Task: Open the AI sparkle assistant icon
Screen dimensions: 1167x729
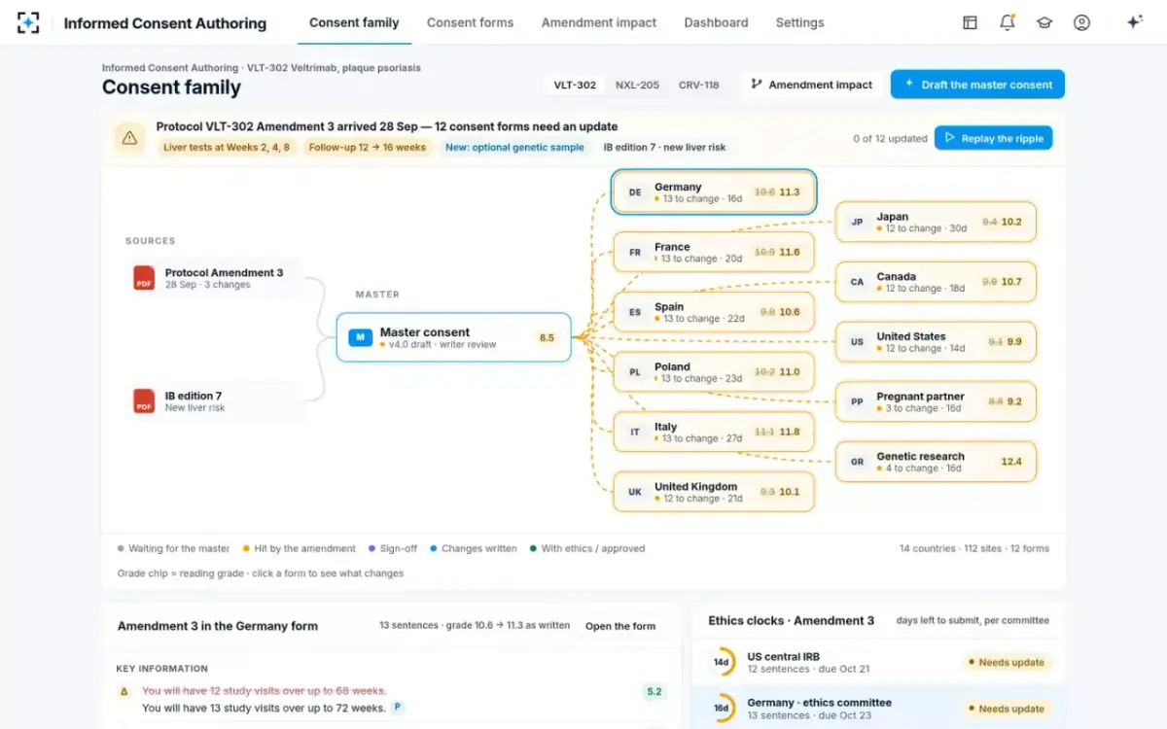Action: [1134, 22]
